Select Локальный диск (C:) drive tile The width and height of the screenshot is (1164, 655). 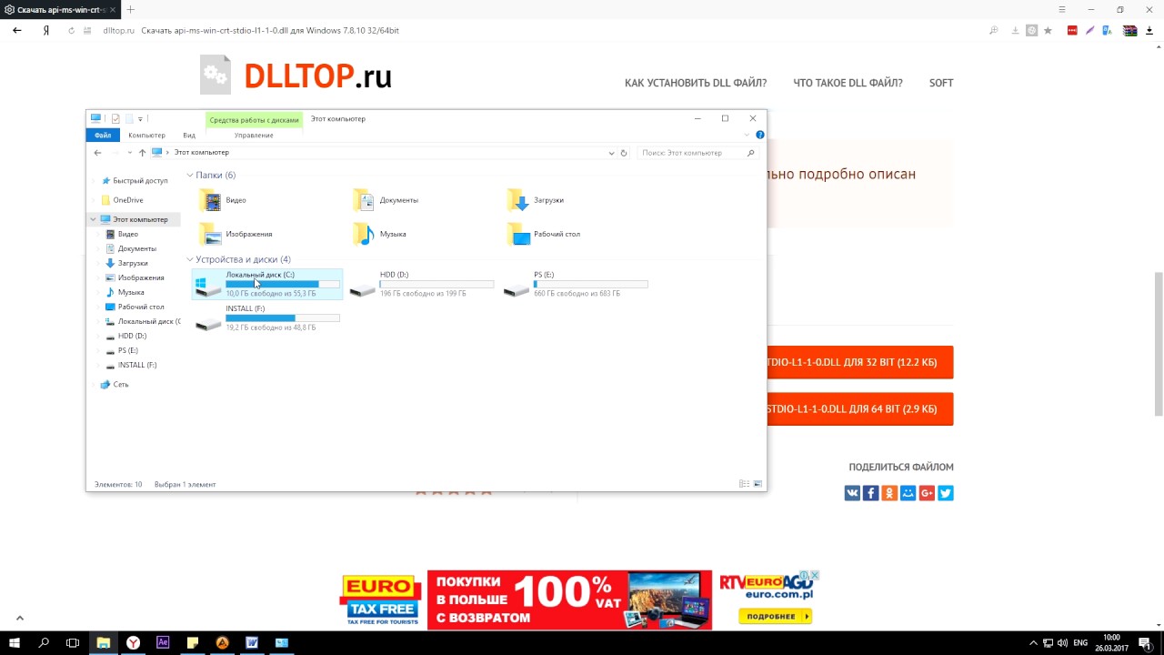click(x=267, y=284)
